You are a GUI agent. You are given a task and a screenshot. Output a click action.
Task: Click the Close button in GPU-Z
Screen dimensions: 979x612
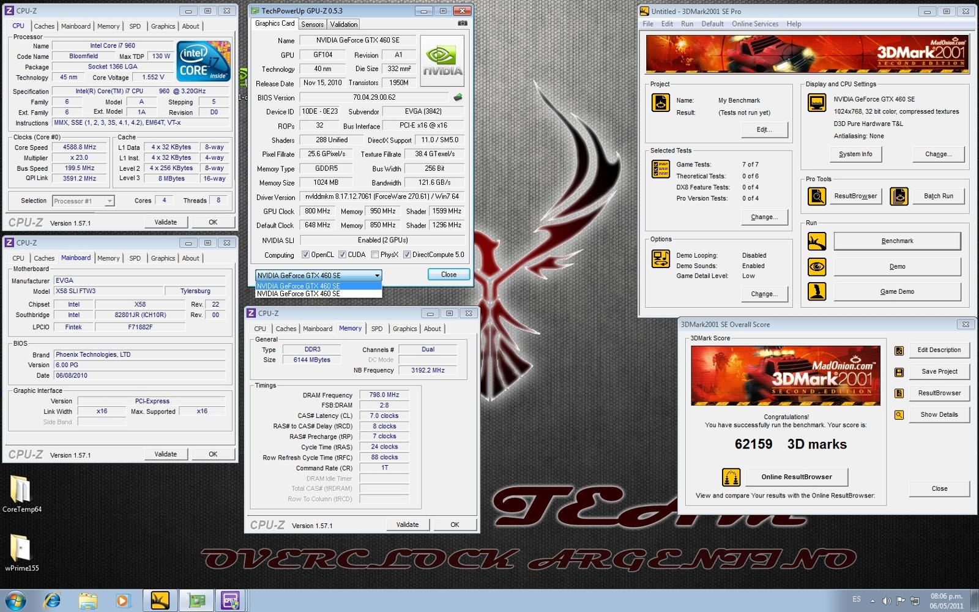coord(449,275)
